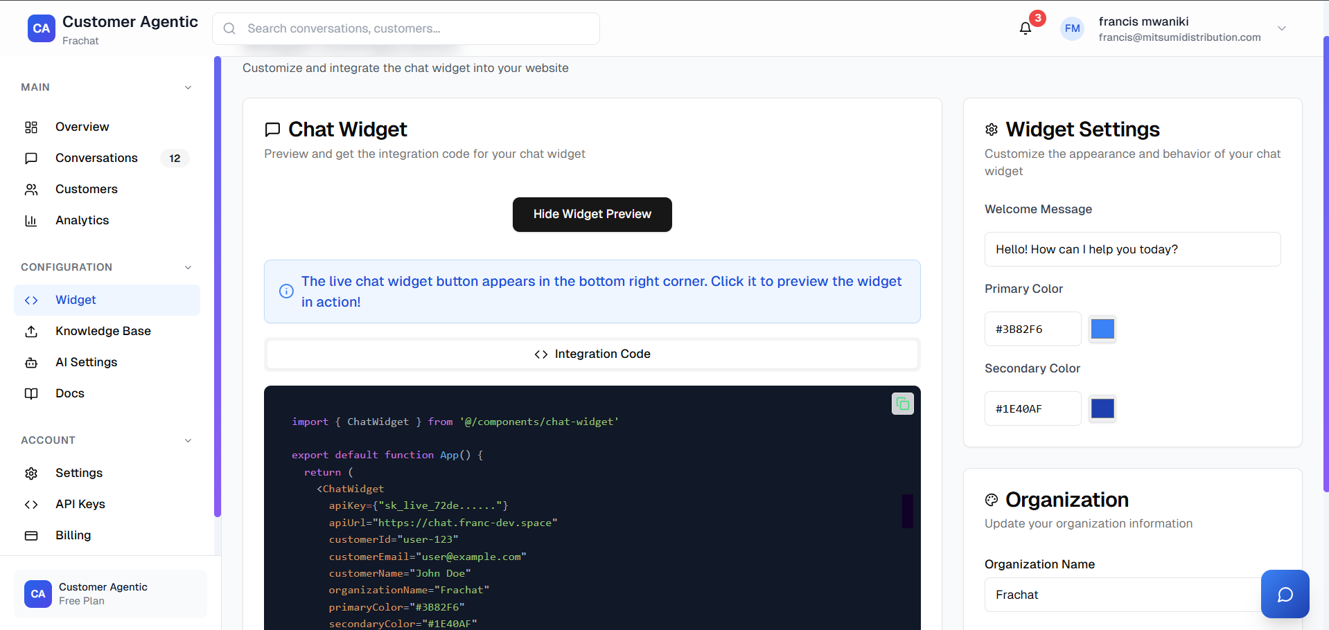The height and width of the screenshot is (630, 1329).
Task: Collapse the CONFIGURATION section
Action: pos(188,267)
